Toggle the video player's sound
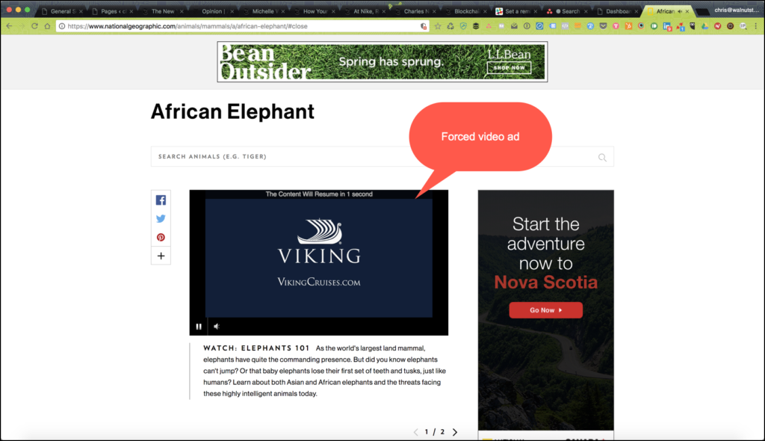The image size is (765, 441). coord(217,326)
